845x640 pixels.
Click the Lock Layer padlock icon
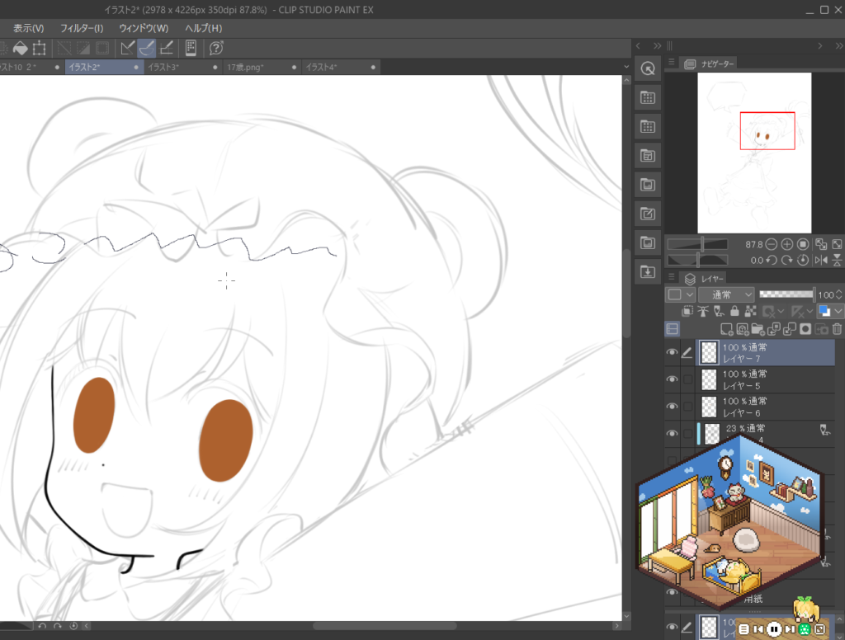(734, 312)
